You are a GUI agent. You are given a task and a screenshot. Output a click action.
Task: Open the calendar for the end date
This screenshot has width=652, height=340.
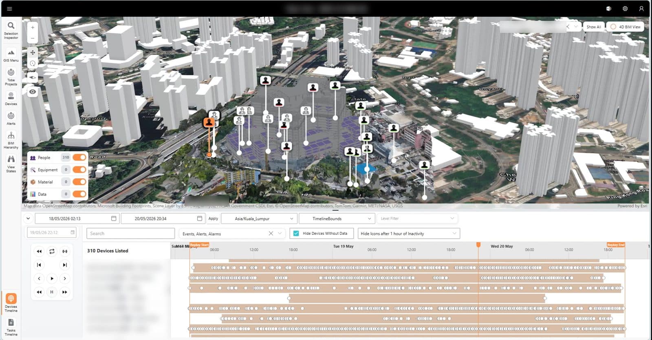(200, 219)
